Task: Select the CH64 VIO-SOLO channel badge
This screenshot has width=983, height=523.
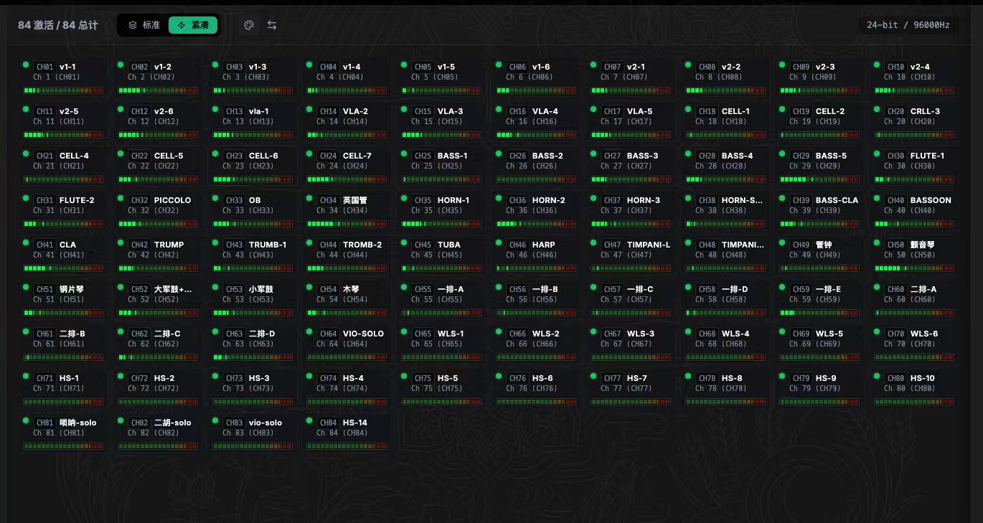Action: (x=328, y=334)
